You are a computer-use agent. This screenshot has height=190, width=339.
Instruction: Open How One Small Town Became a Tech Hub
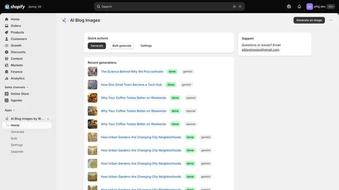[x=131, y=85]
